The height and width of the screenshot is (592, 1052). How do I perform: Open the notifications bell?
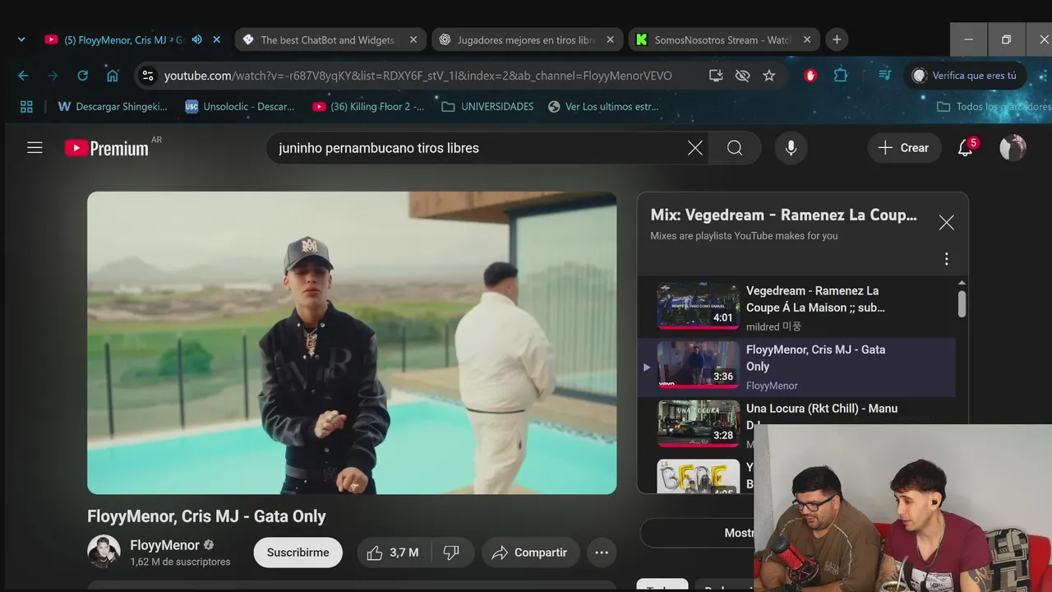966,148
